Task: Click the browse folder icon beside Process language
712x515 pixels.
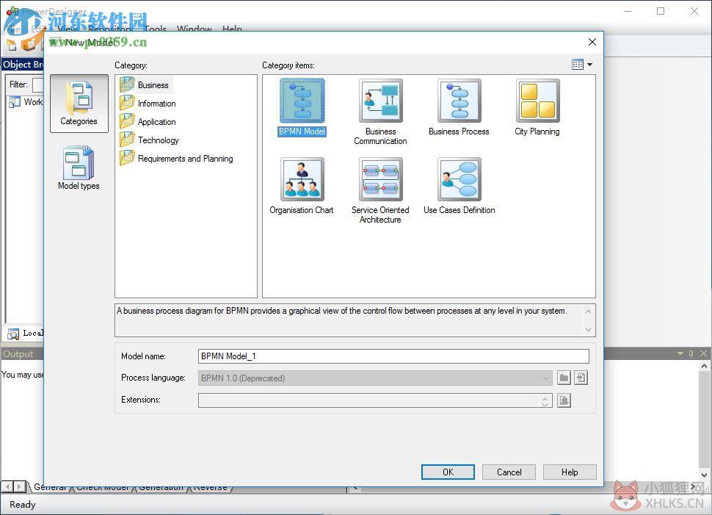Action: point(564,378)
